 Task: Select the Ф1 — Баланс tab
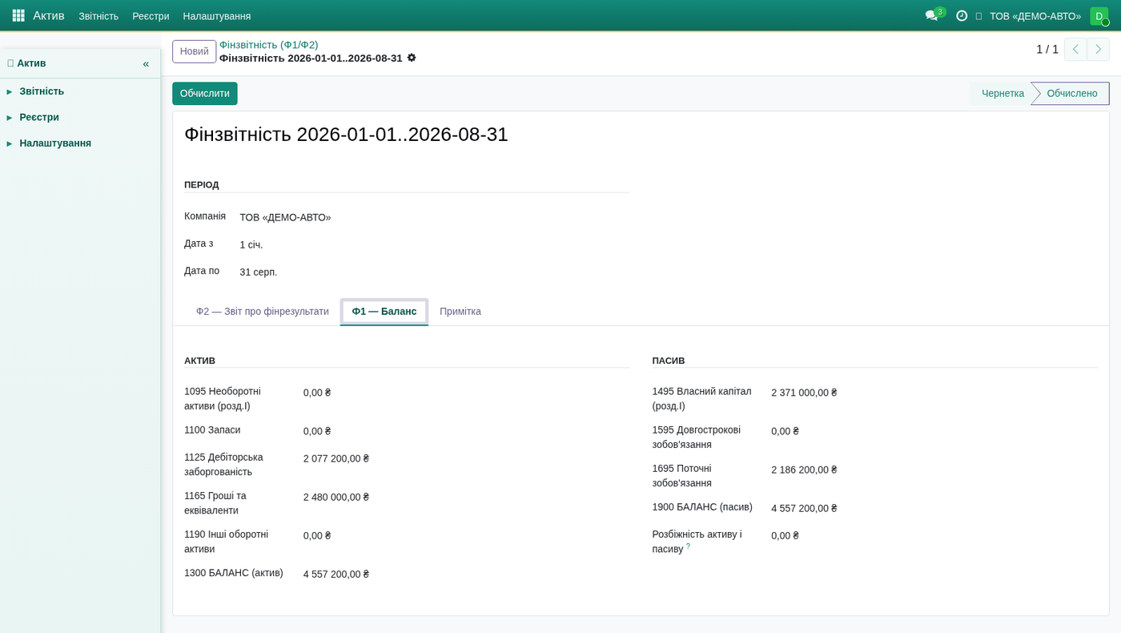(384, 311)
